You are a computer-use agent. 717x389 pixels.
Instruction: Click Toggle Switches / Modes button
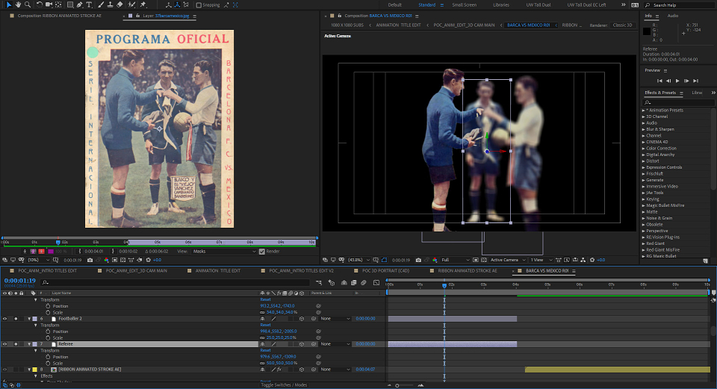(x=284, y=385)
